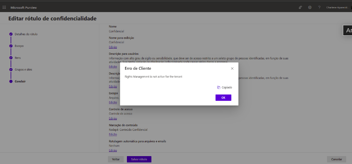Screen dimensions: 352x164
Task: Click the Cancelar button
Action: (337, 159)
